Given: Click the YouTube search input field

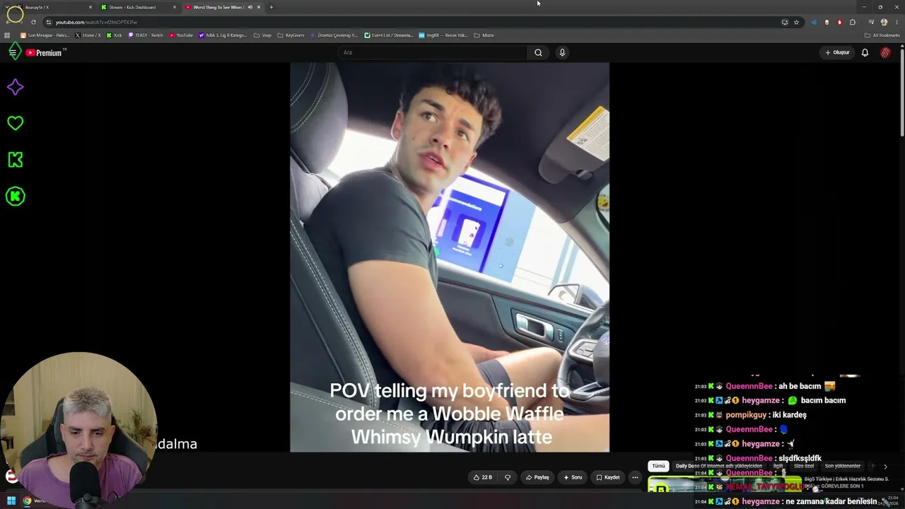Looking at the screenshot, I should [x=433, y=52].
